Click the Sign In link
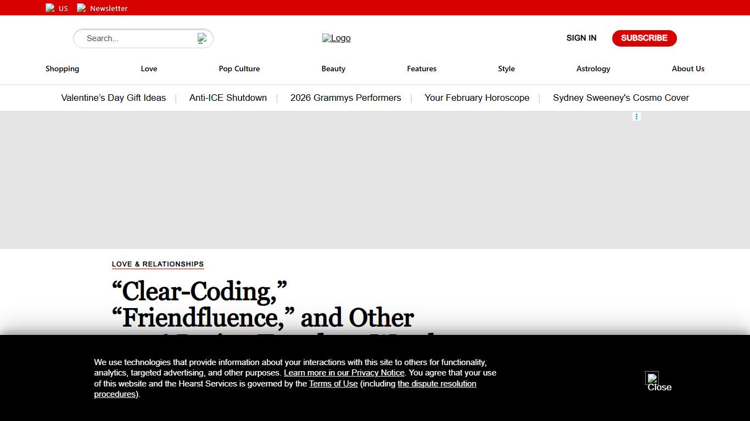The image size is (750, 421). (581, 38)
